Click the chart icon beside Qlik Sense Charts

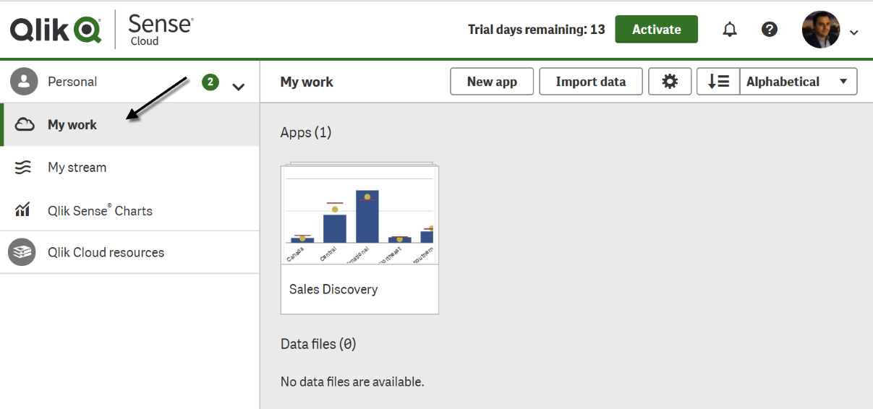tap(22, 210)
